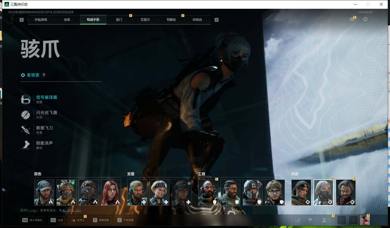Select the assault operator wearing a monocular goggle
The width and height of the screenshot is (390, 228).
click(x=89, y=192)
